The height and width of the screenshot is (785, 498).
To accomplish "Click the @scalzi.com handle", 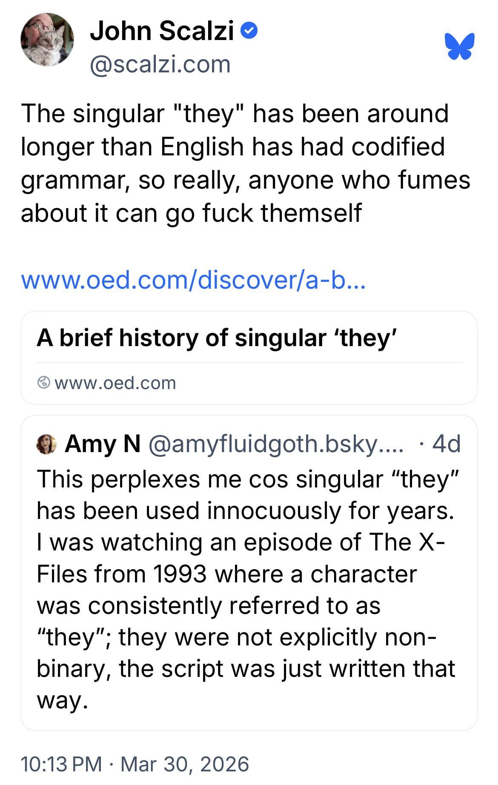I will (160, 64).
